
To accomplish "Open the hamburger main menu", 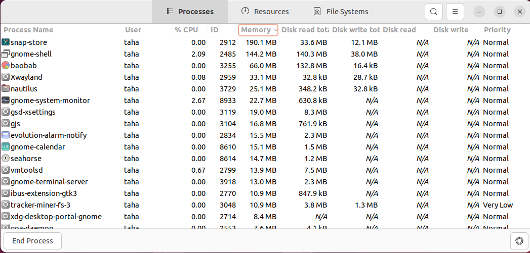I will (455, 12).
